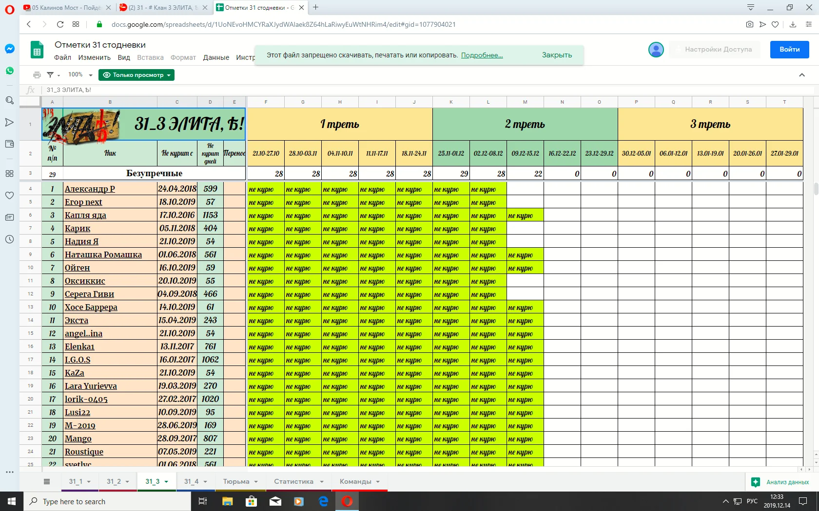Open browsing history via the clock icon
This screenshot has width=819, height=511.
[9, 239]
